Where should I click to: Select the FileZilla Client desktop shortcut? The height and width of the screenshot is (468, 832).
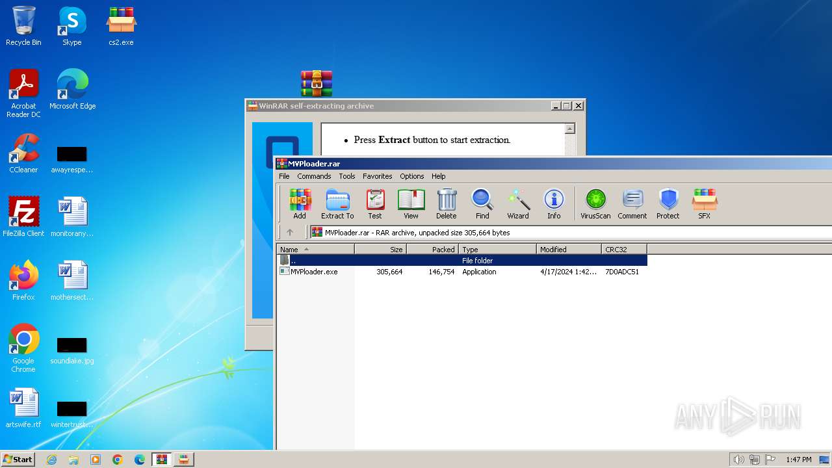point(23,217)
